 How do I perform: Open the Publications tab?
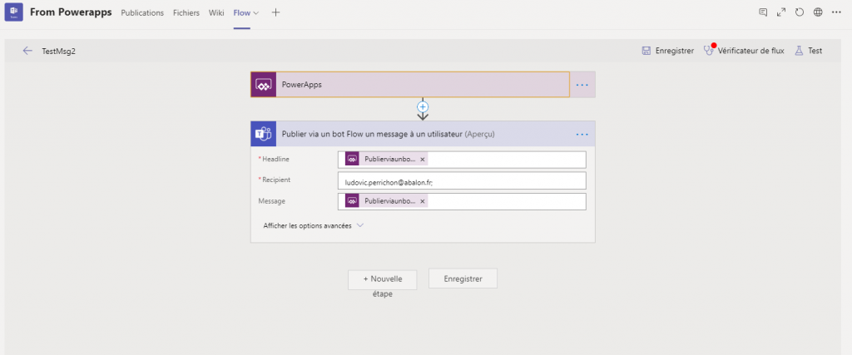(x=142, y=13)
